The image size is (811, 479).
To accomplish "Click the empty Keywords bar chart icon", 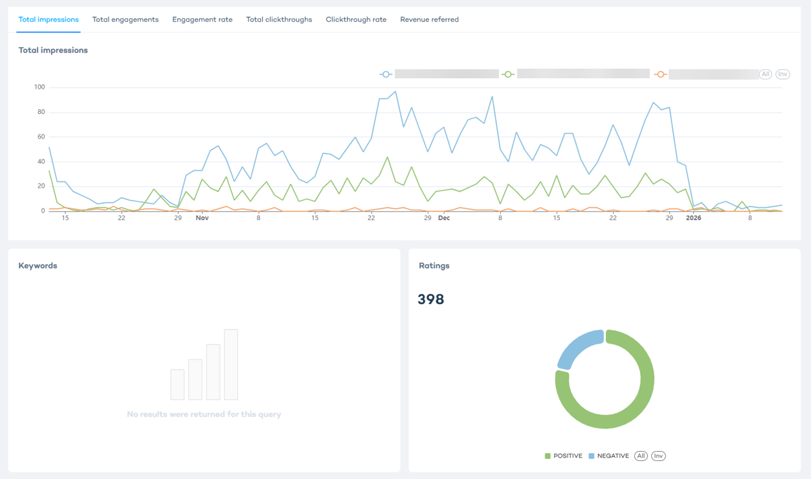I will coord(204,365).
